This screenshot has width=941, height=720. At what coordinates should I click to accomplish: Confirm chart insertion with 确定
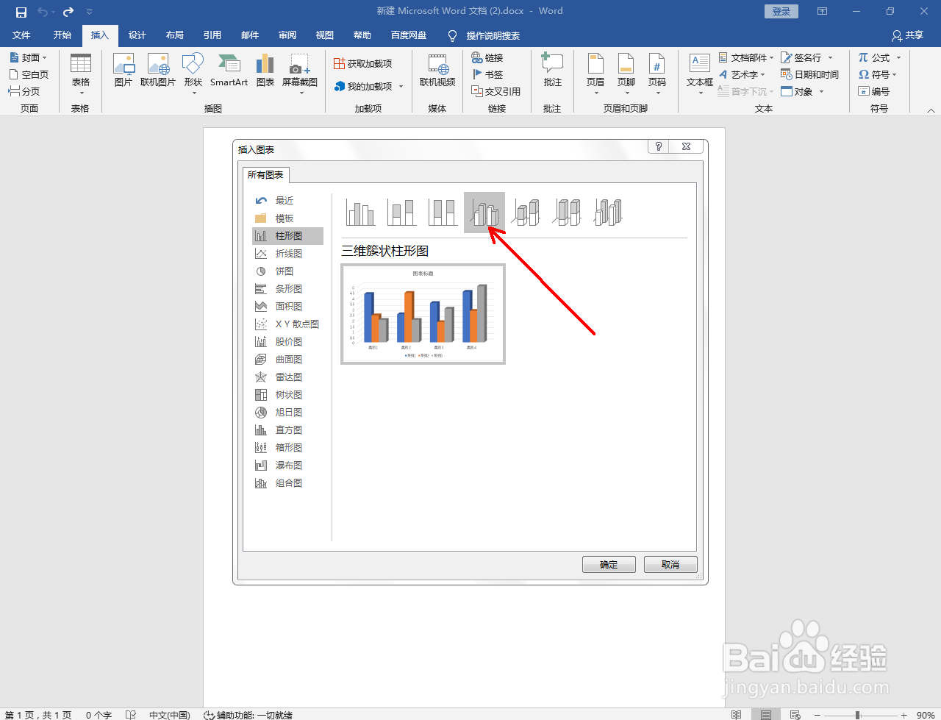[609, 564]
